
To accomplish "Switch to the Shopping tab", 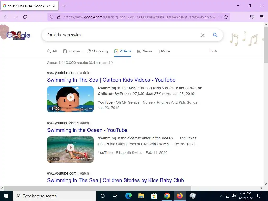I will pos(97,51).
